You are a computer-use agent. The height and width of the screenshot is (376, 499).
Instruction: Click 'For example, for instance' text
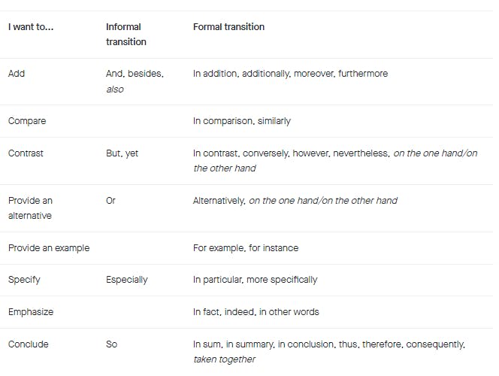246,248
